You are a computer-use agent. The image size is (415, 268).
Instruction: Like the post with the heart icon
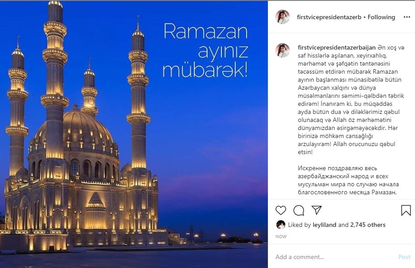(281, 210)
